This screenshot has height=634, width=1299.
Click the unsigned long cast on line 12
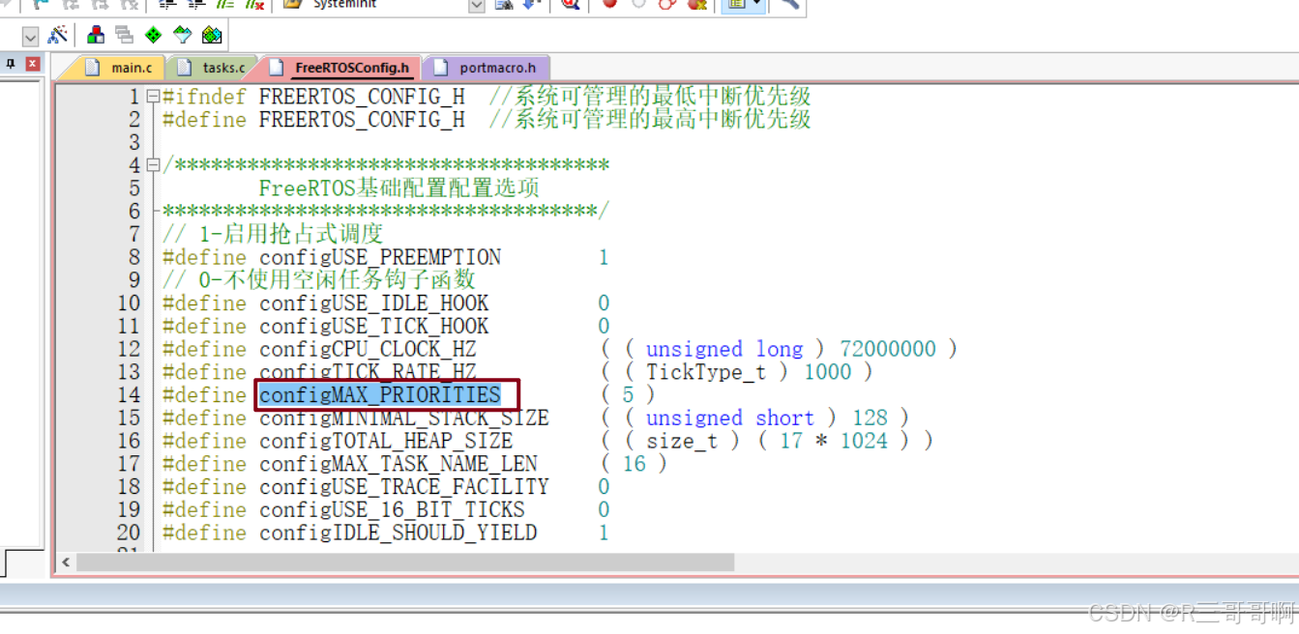pyautogui.click(x=724, y=349)
